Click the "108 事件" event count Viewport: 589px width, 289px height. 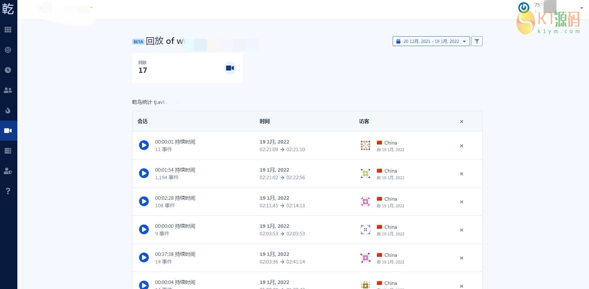[165, 206]
